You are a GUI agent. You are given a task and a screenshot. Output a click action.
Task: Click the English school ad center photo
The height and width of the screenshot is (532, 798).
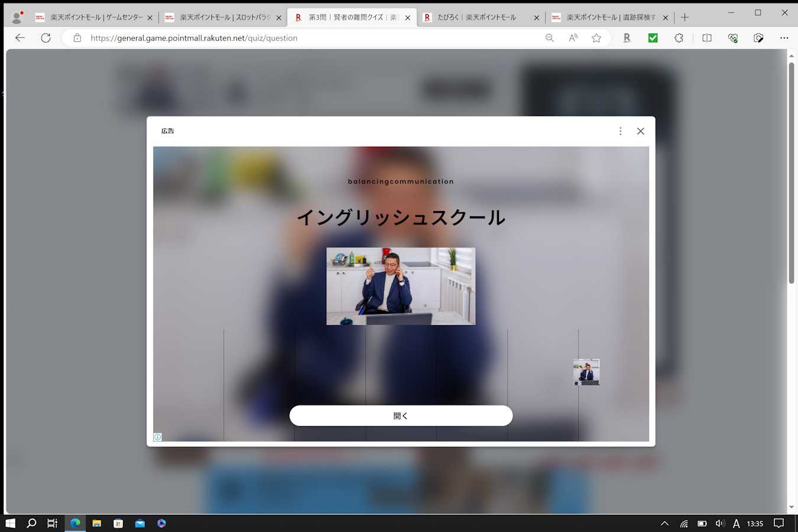(x=401, y=286)
